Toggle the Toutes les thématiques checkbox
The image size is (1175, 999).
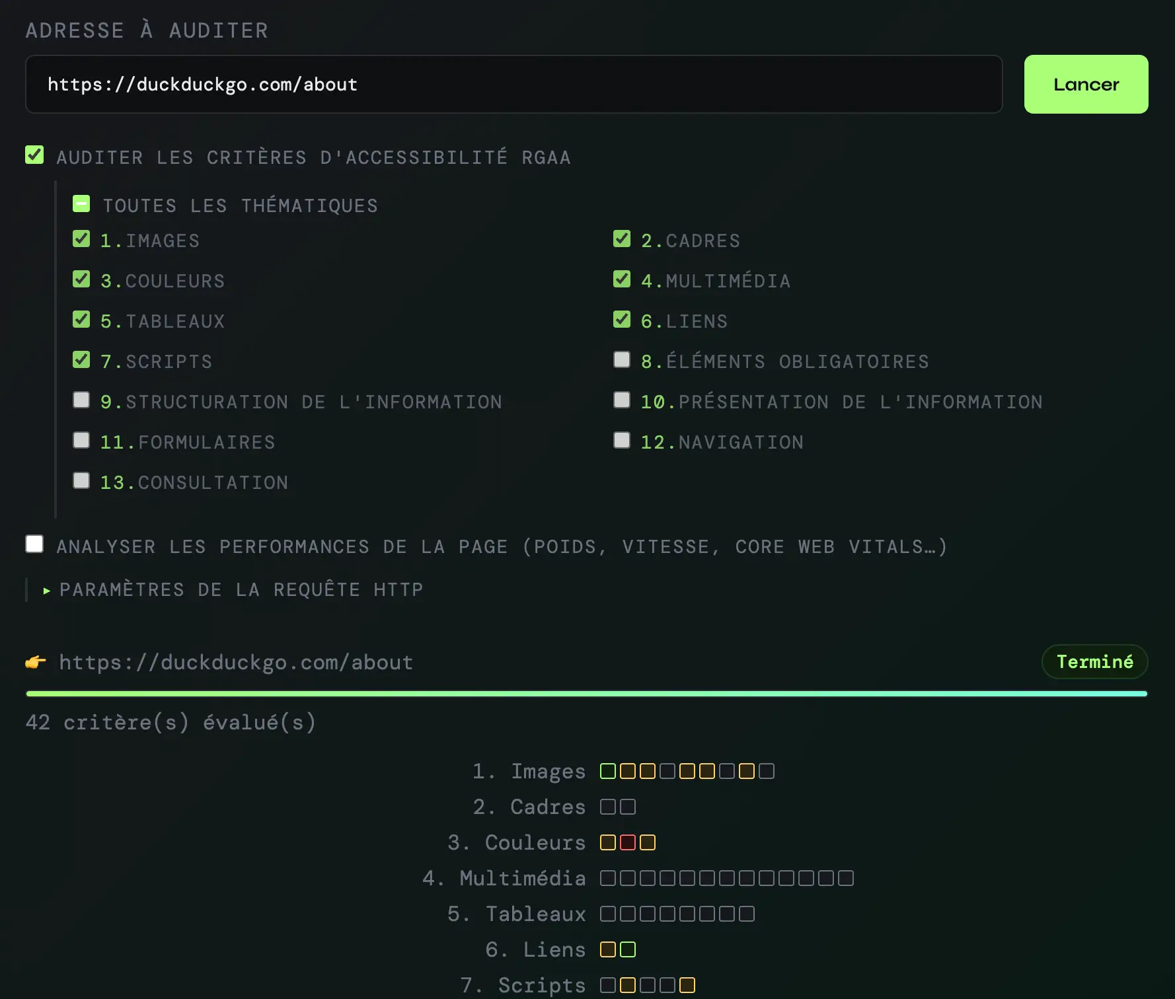81,203
